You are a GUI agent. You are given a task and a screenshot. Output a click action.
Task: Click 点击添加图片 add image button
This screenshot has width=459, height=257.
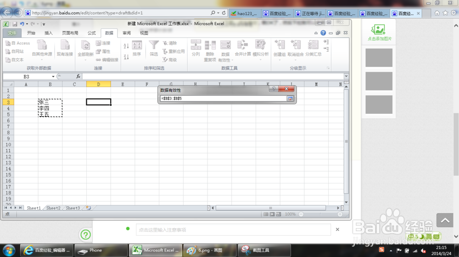[x=379, y=32]
